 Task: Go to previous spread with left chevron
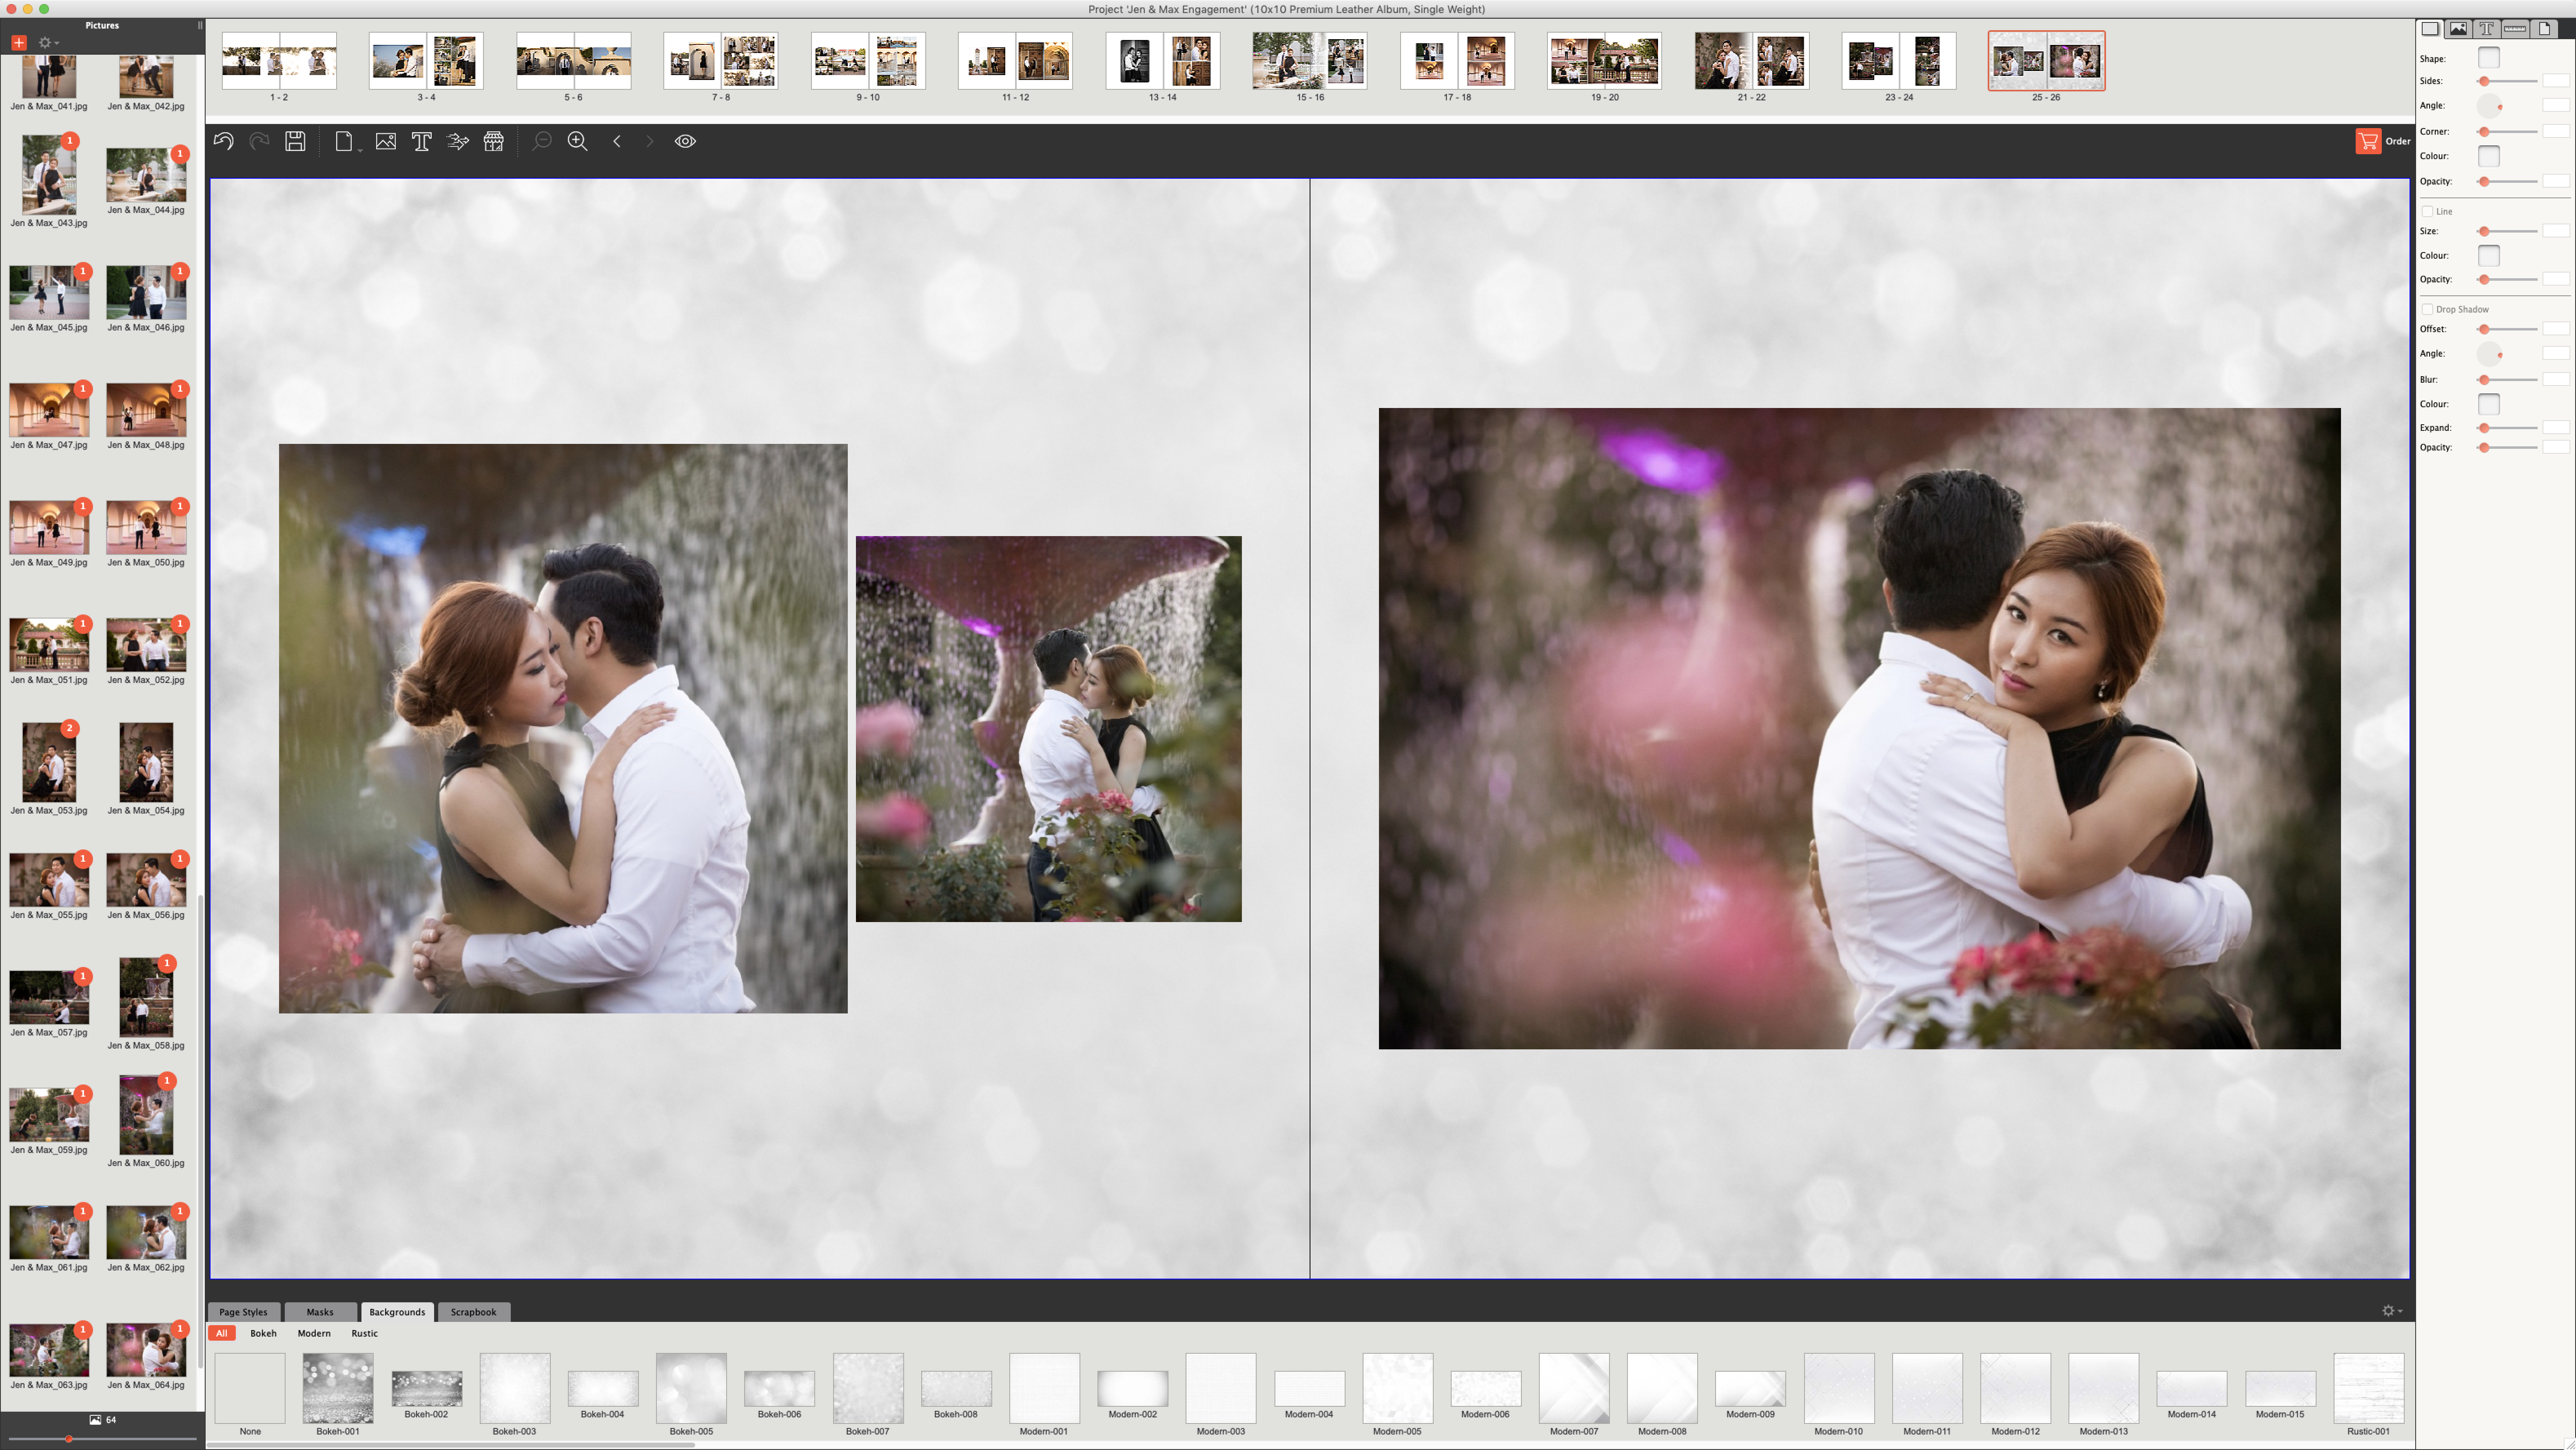(x=617, y=141)
